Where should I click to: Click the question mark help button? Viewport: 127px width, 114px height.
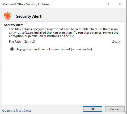(x=108, y=4)
